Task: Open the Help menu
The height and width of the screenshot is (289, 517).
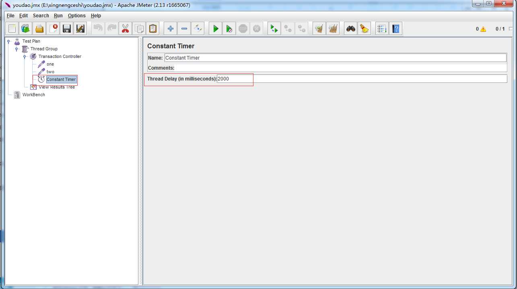Action: tap(96, 16)
